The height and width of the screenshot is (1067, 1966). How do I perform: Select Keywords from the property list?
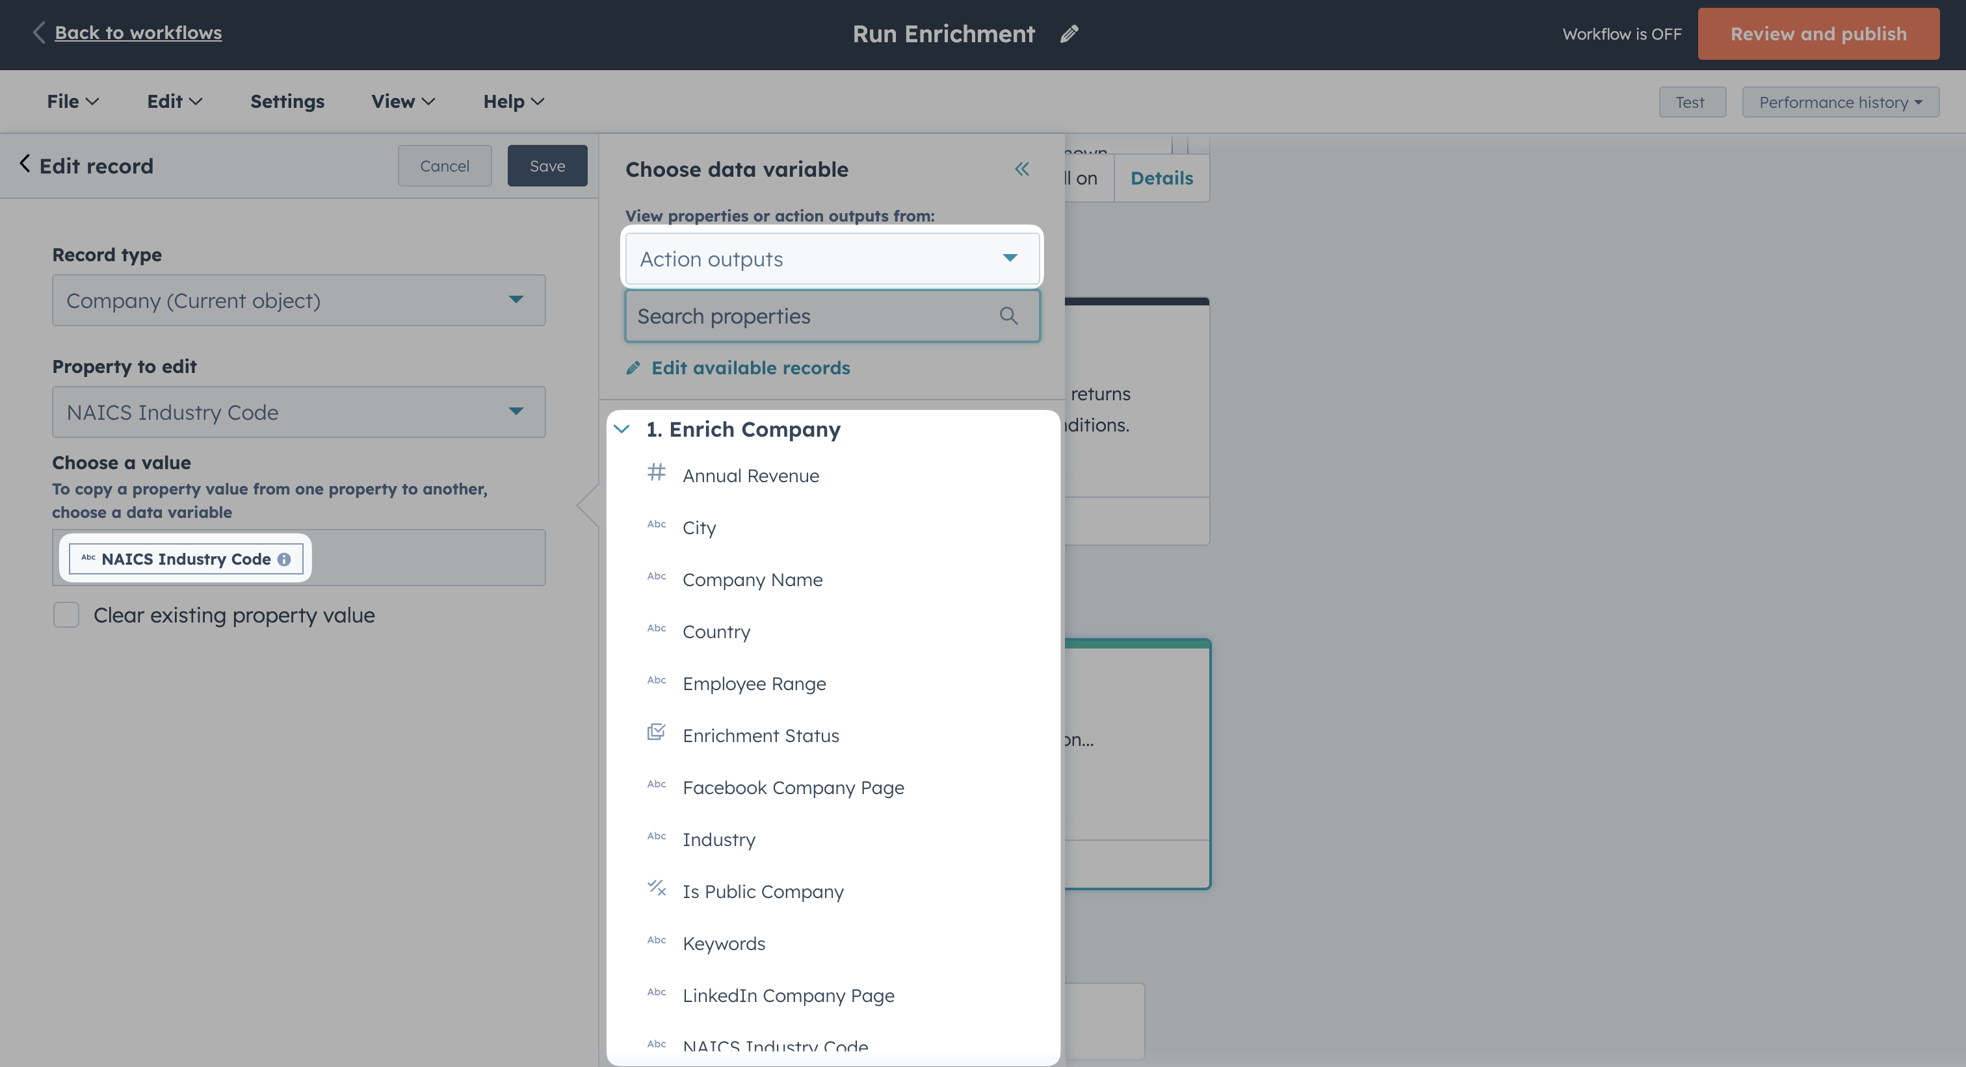(x=724, y=944)
